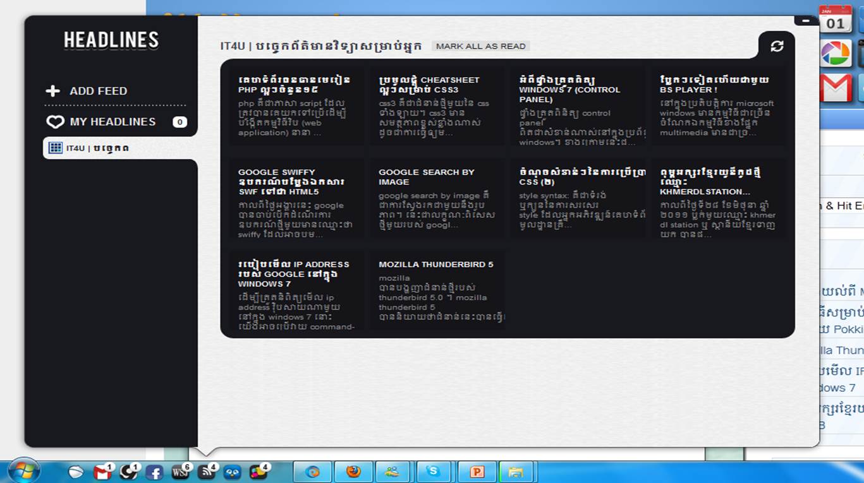The height and width of the screenshot is (483, 864).
Task: Open the Windows 7 Control Panel article
Action: (577, 107)
